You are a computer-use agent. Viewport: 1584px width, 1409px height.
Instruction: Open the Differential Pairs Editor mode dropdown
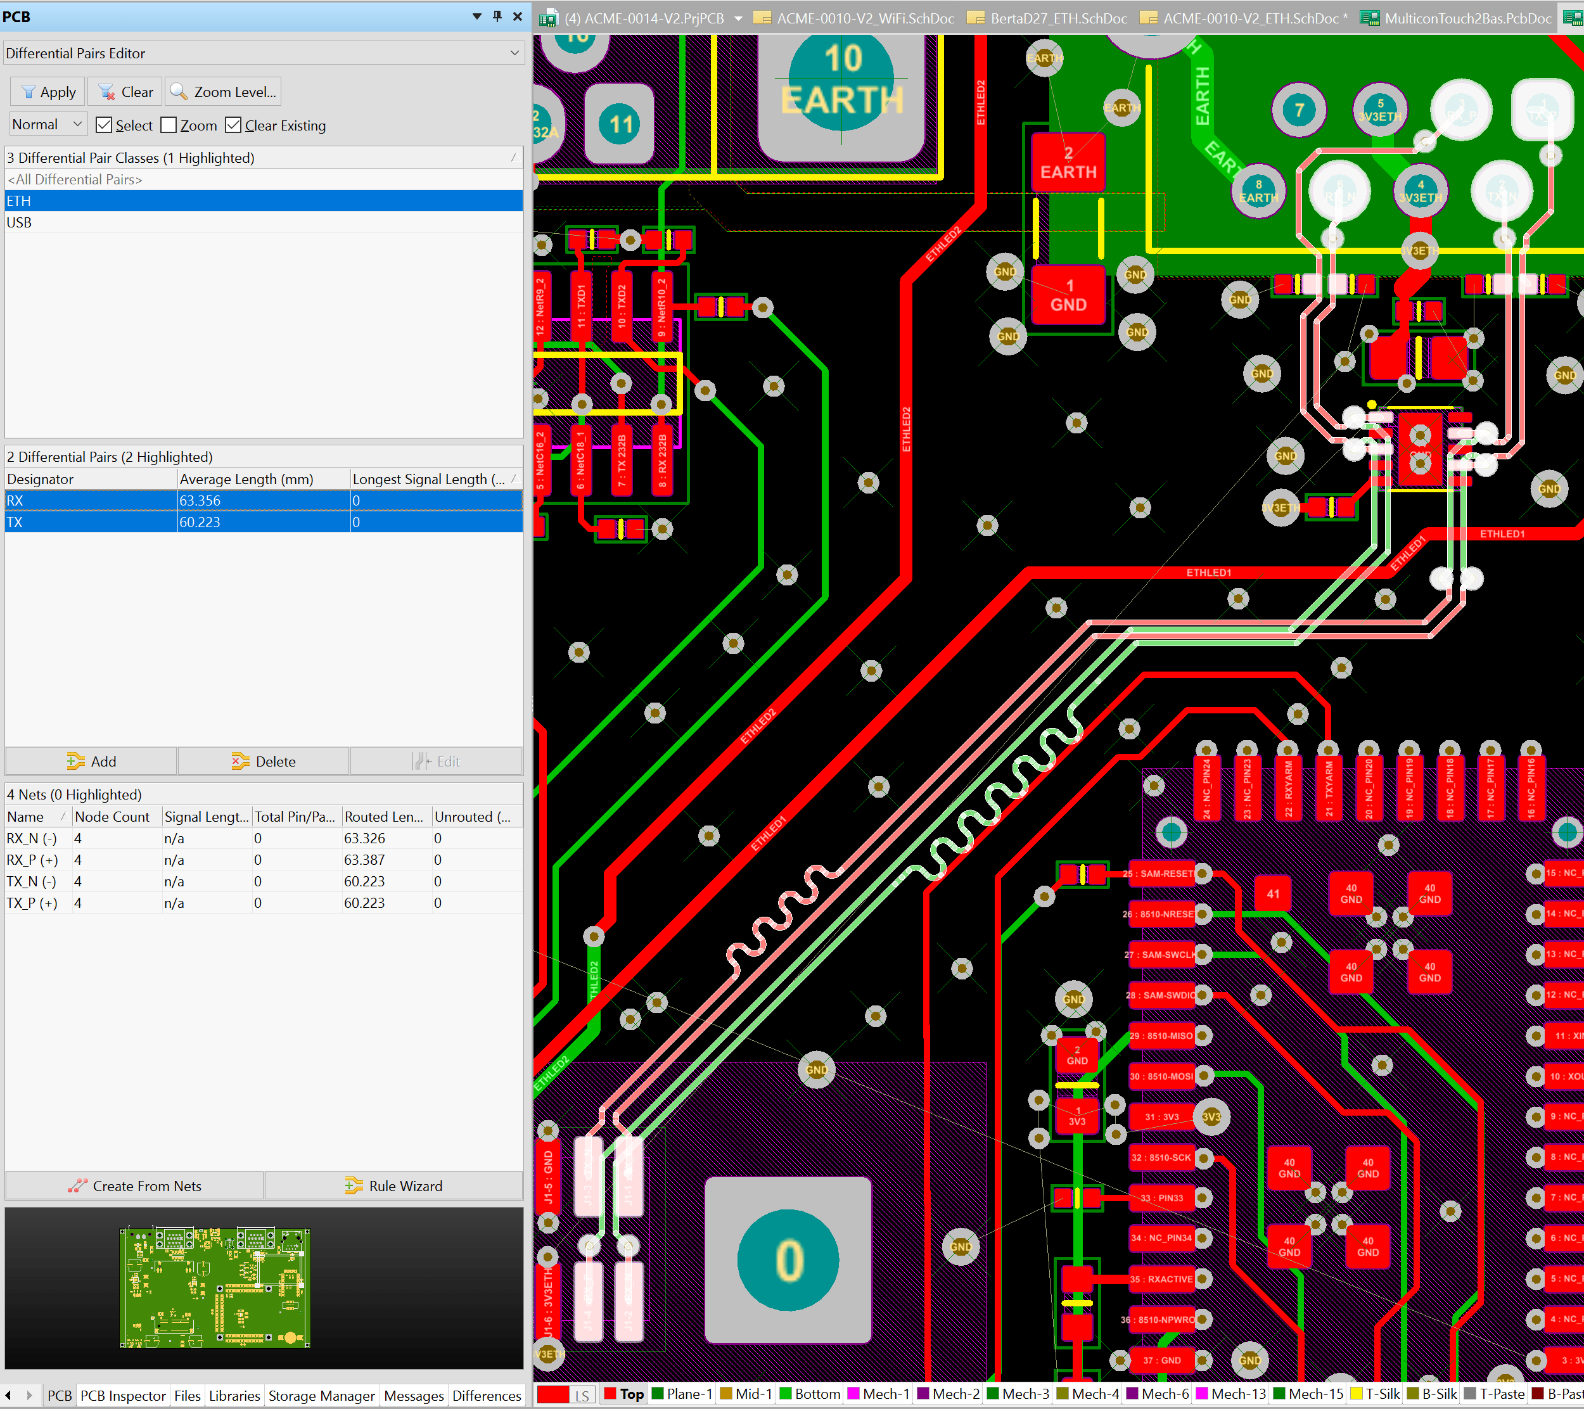pyautogui.click(x=514, y=53)
